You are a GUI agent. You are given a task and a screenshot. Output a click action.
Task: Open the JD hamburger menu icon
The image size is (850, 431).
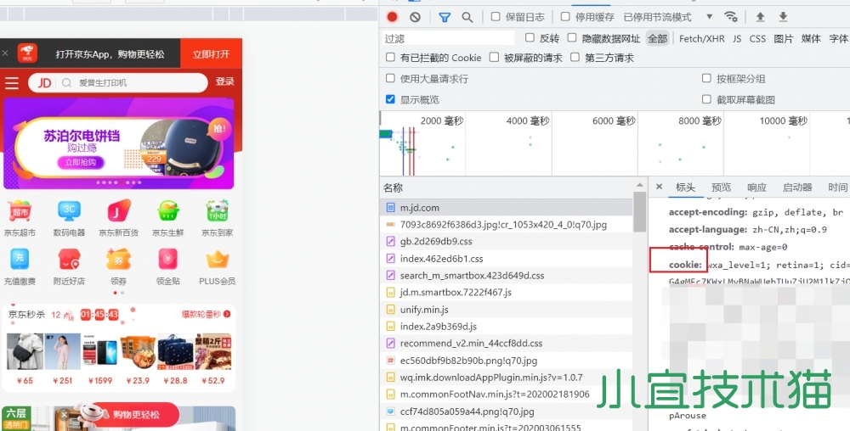click(12, 83)
